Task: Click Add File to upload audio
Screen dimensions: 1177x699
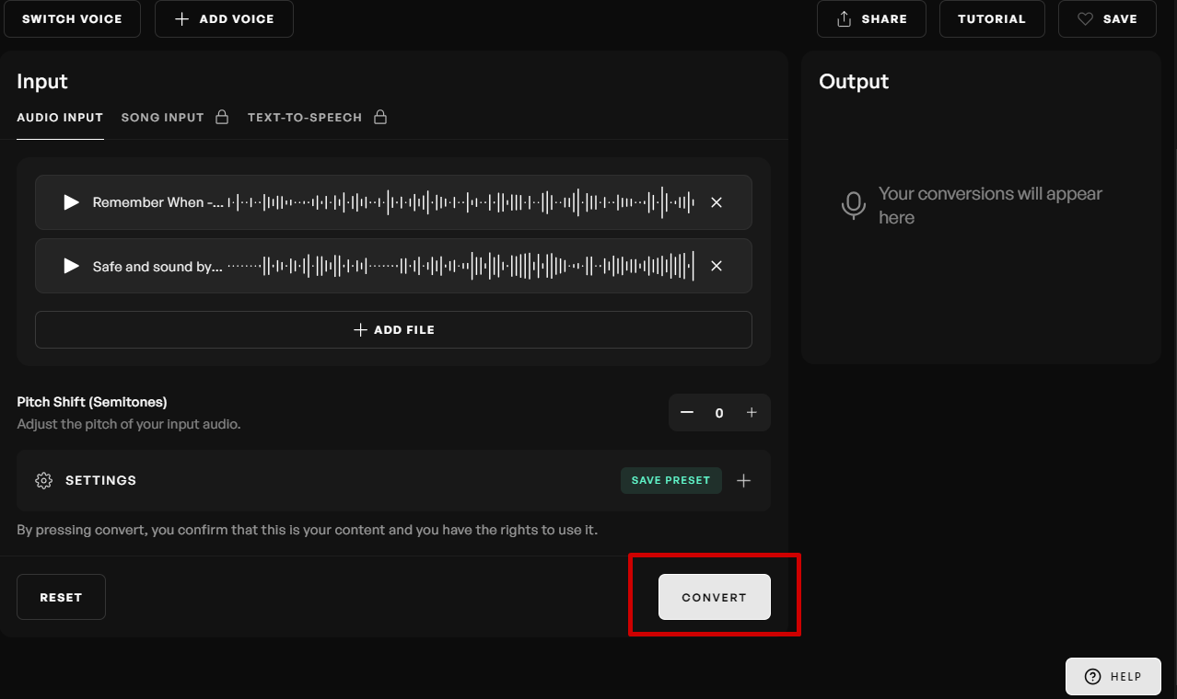Action: (x=393, y=330)
